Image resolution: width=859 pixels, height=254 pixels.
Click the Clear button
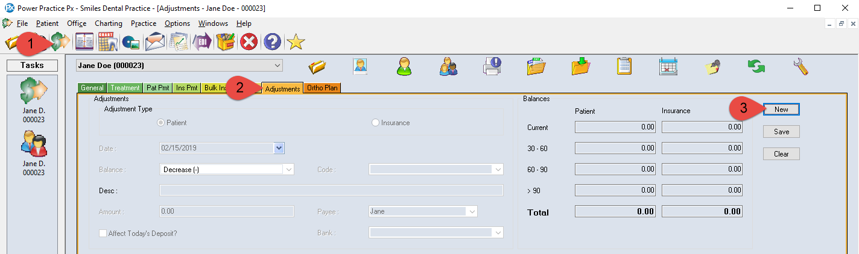tap(781, 154)
